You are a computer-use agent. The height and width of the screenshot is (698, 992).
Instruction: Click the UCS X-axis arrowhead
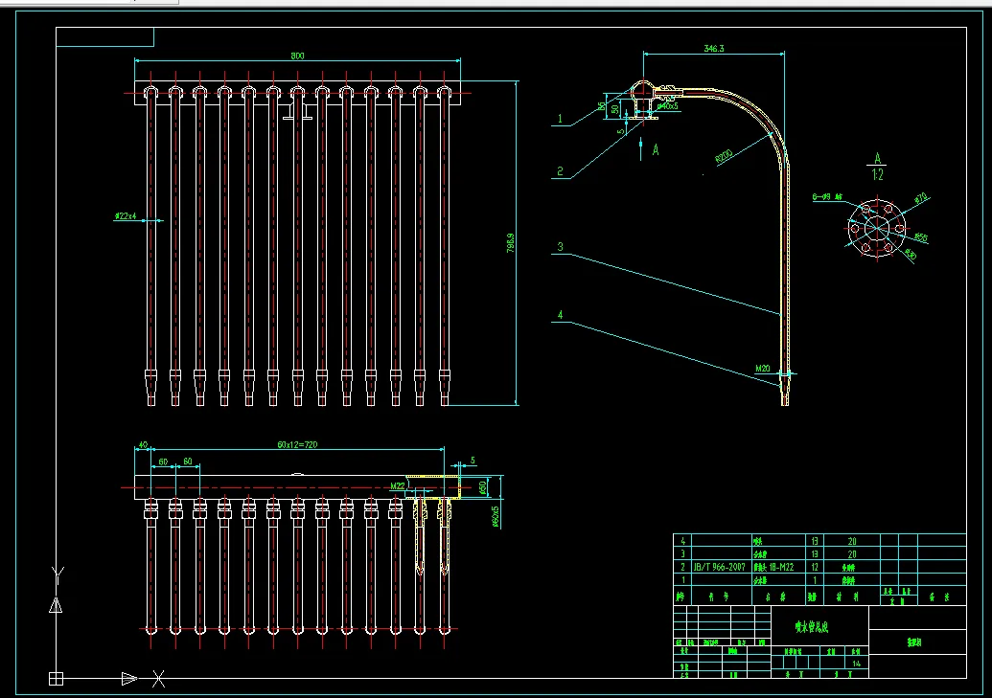pos(129,678)
